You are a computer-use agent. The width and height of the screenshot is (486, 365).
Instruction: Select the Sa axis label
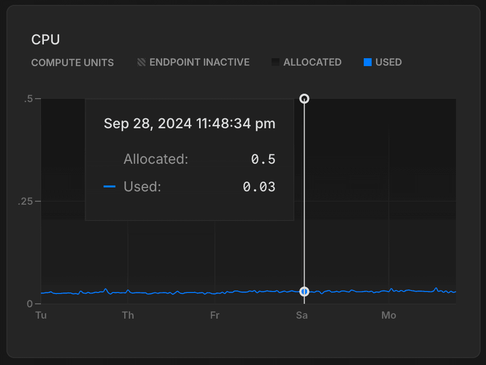click(x=302, y=315)
